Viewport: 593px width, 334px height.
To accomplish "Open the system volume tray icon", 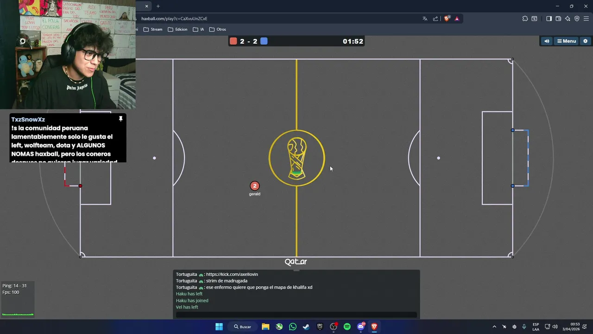I will coord(555,327).
